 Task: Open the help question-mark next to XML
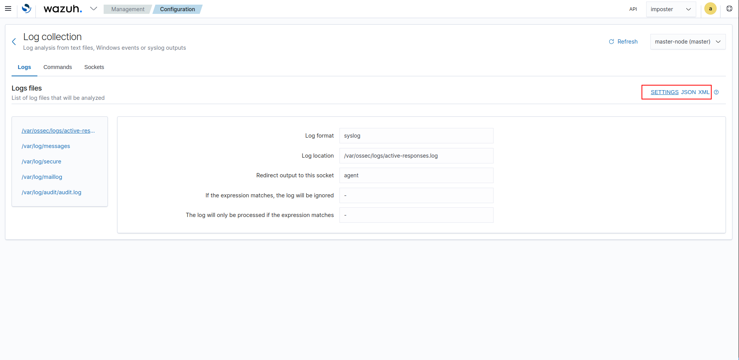click(717, 92)
